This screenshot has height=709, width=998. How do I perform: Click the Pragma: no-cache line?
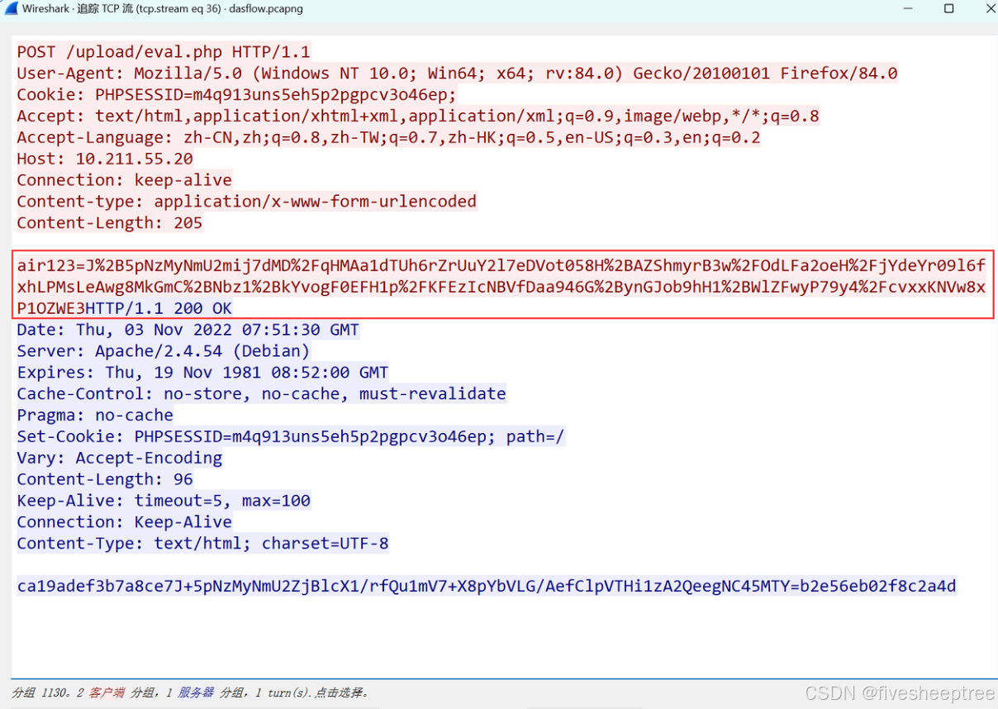tap(95, 416)
